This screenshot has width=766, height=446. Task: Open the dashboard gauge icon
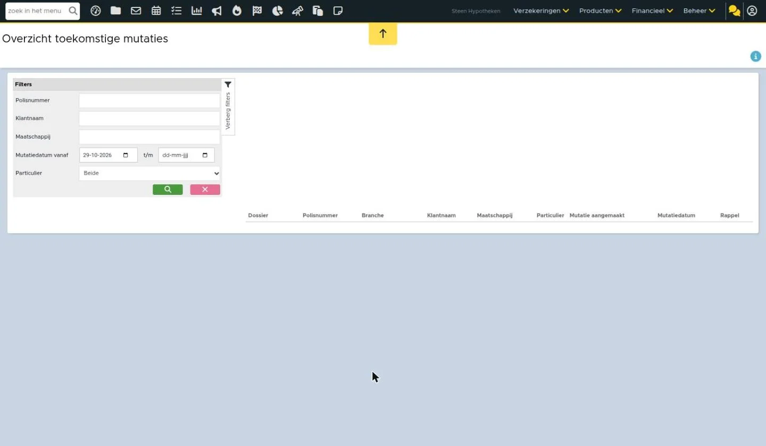96,11
